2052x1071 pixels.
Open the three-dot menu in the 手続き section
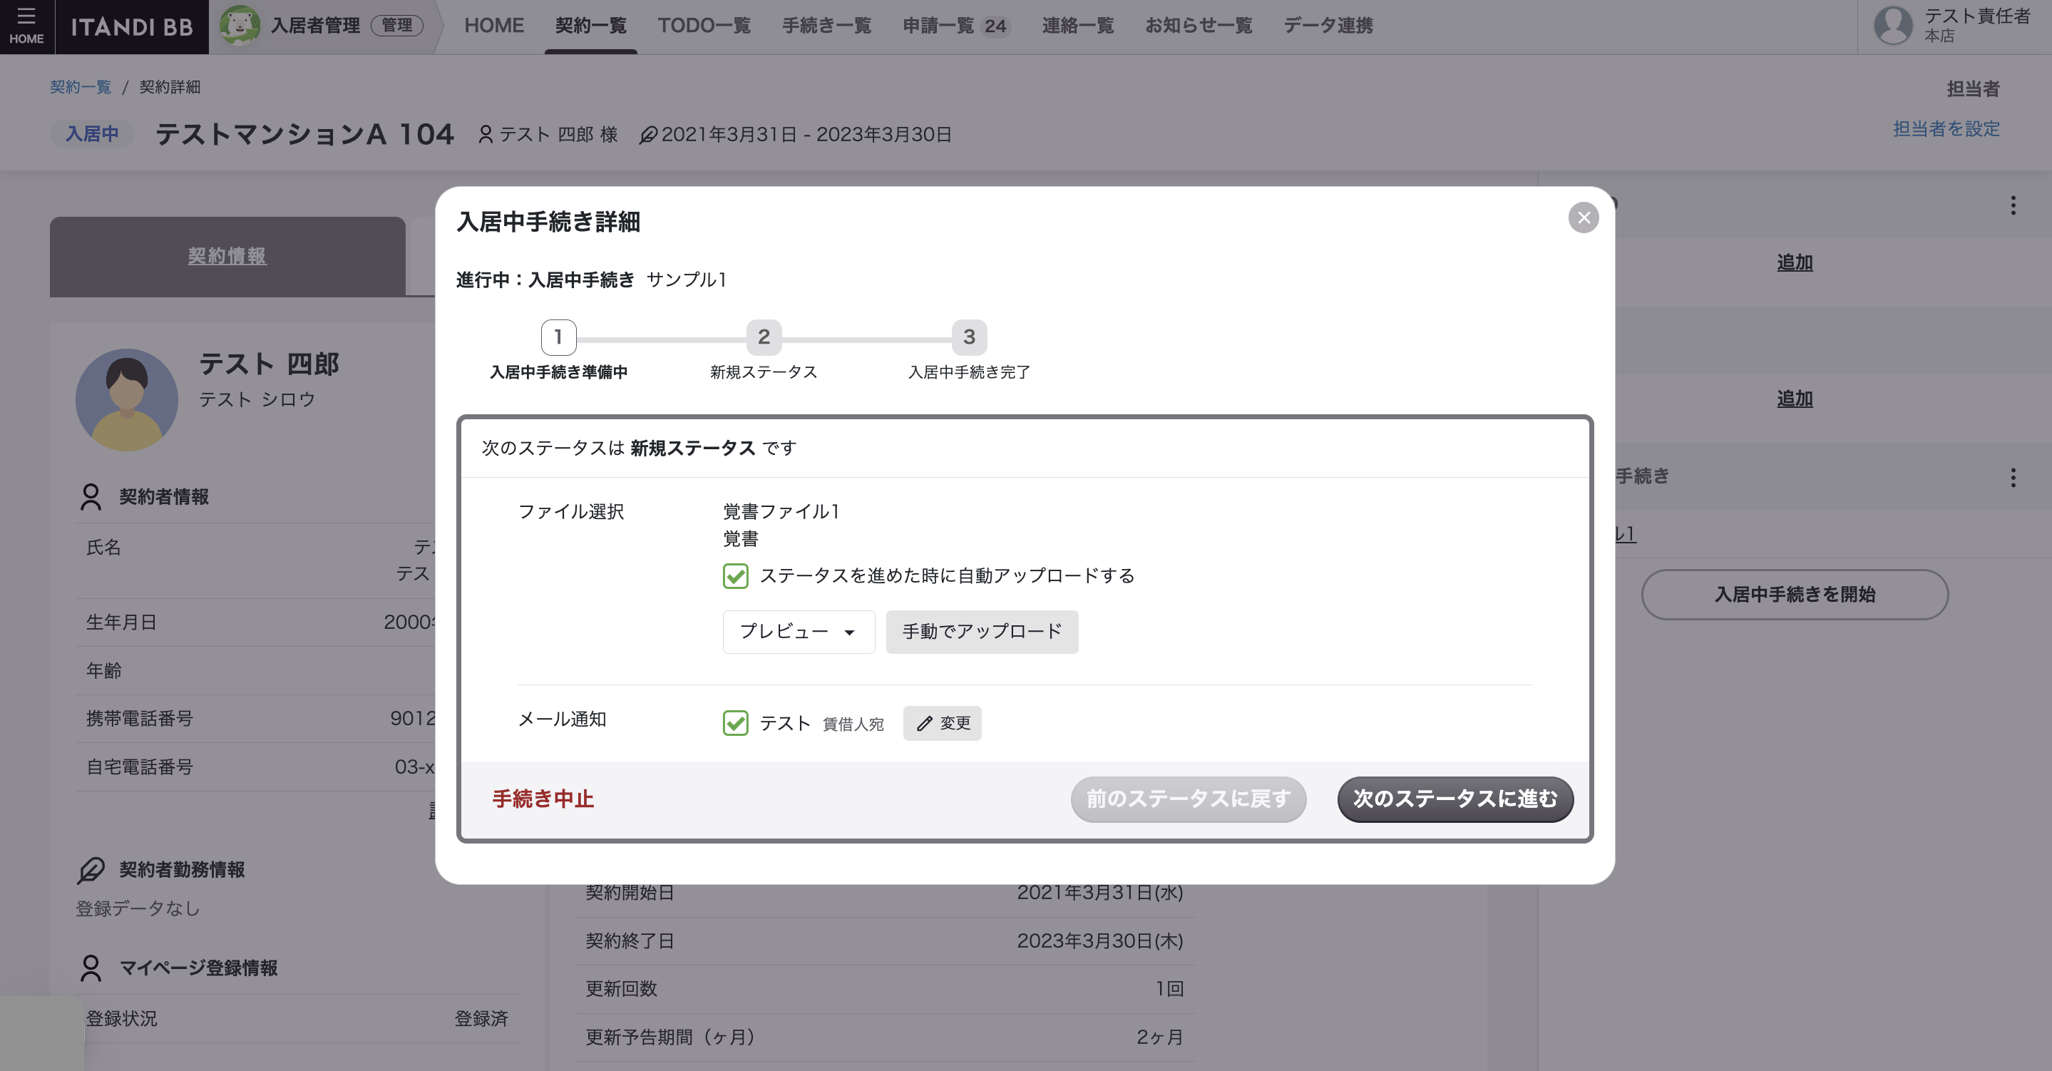(2012, 477)
